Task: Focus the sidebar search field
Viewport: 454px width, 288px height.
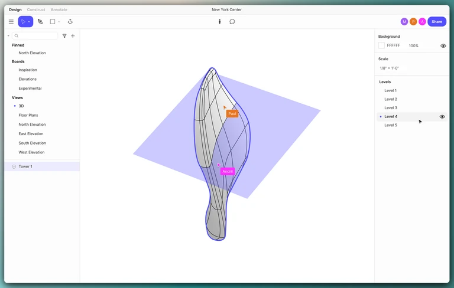Action: coord(35,36)
